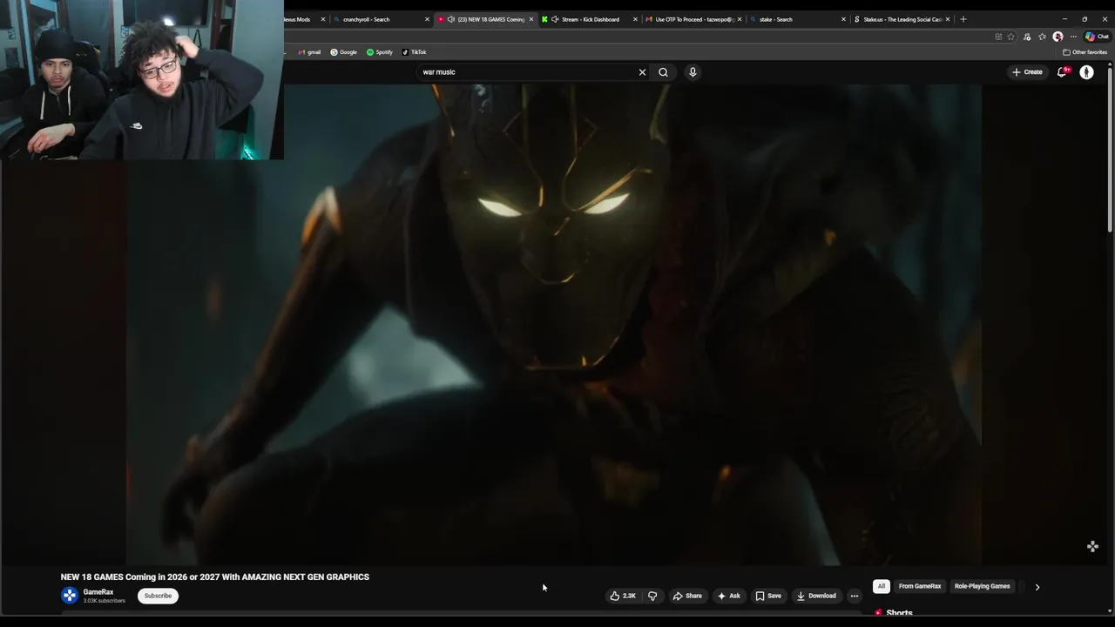Expand the Other favorites folder
This screenshot has width=1115, height=627.
[1085, 52]
